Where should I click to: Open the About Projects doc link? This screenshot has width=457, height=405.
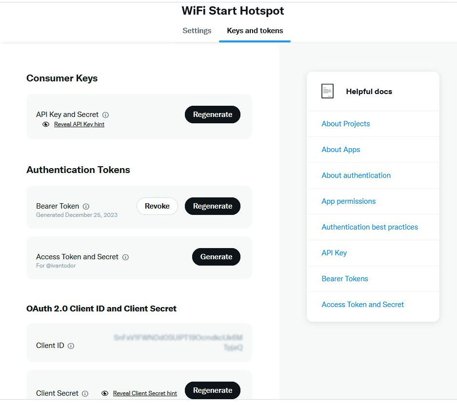click(x=345, y=124)
